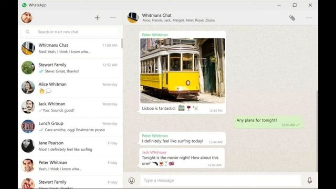
Task: Open the conversation three-dots menu
Action: 309,18
